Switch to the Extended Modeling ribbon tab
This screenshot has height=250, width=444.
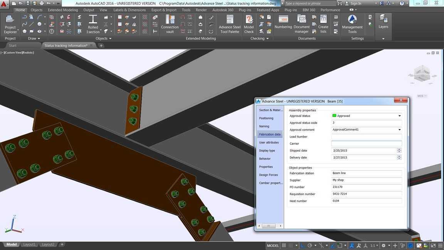(63, 10)
